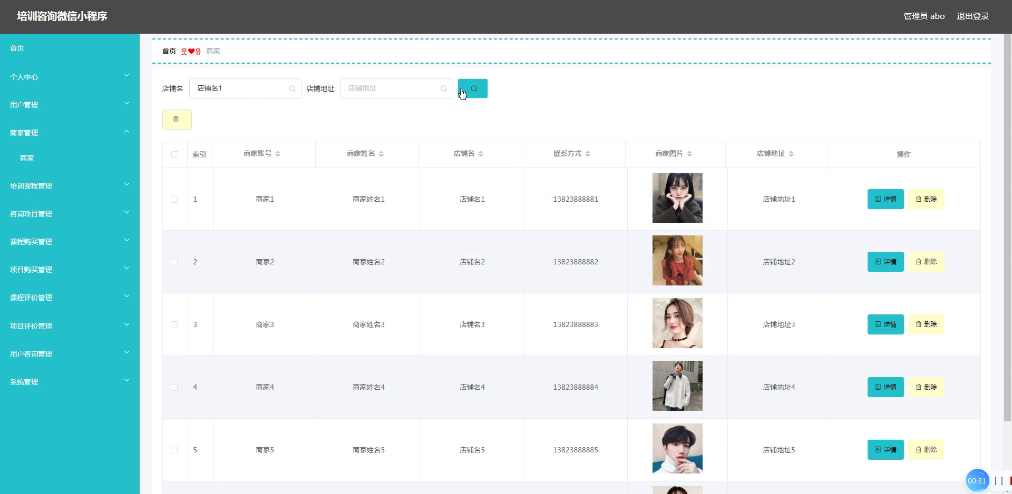The image size is (1012, 494).
Task: Click the 索引 column header
Action: (199, 154)
